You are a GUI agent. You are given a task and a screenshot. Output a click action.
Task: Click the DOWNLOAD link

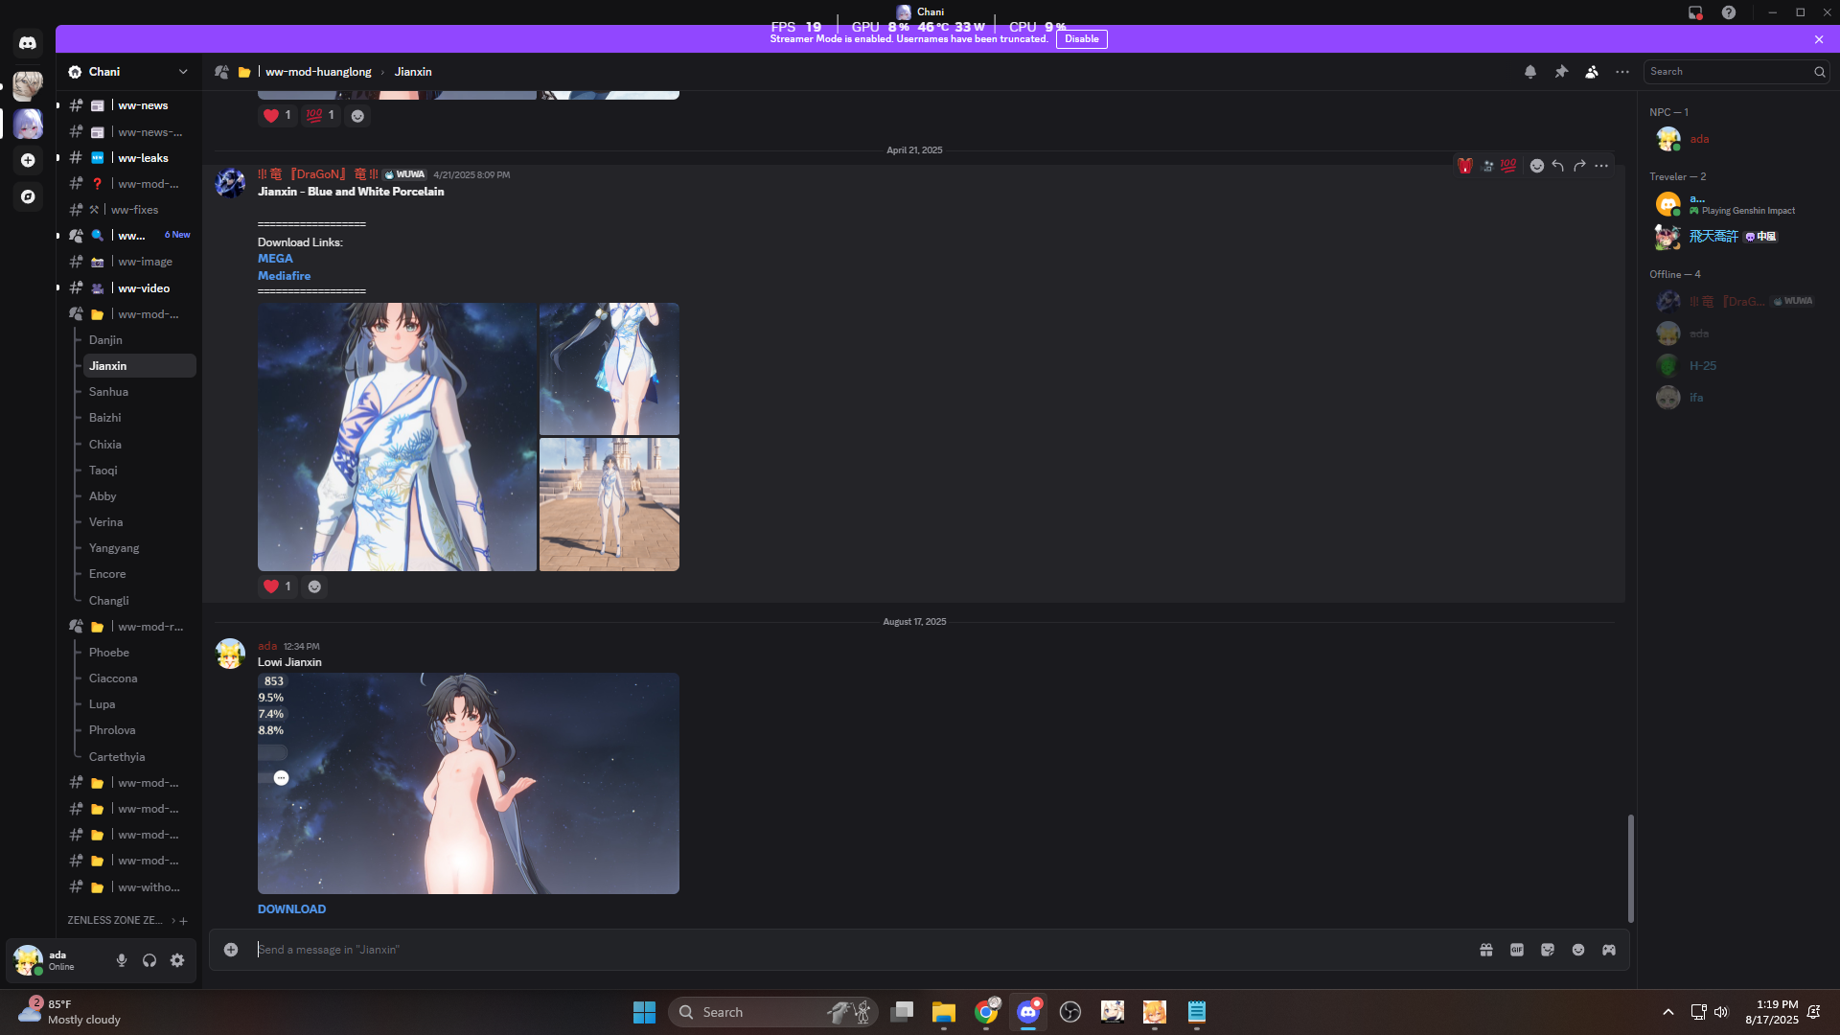pyautogui.click(x=291, y=909)
